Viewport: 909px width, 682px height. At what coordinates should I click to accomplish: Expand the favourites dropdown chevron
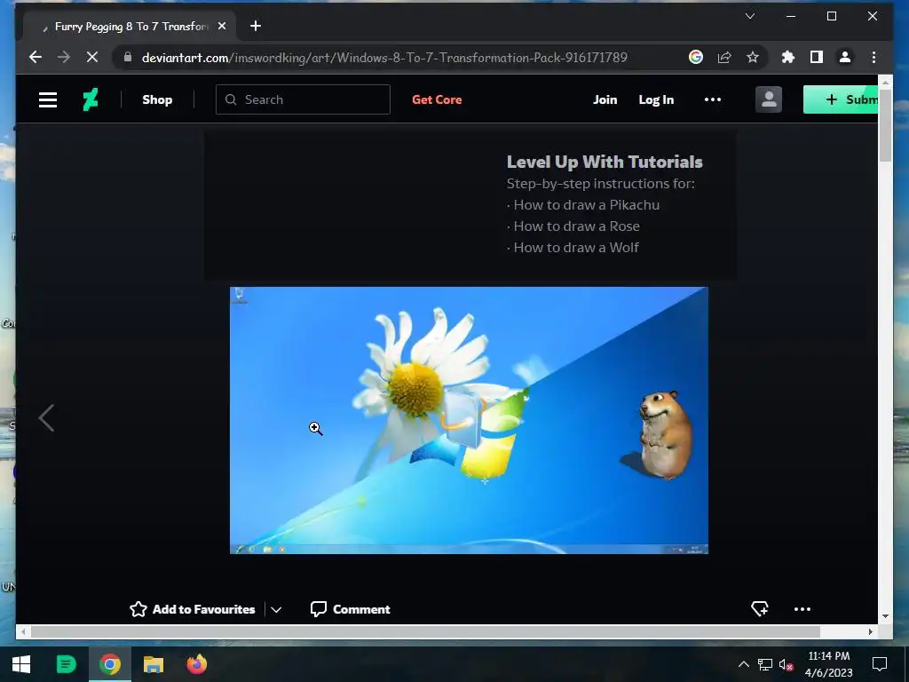coord(276,609)
